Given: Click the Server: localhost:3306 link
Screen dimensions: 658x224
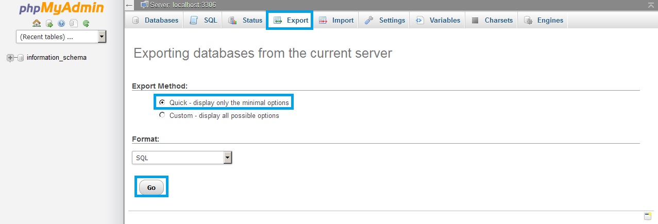Looking at the screenshot, I should pos(183,5).
